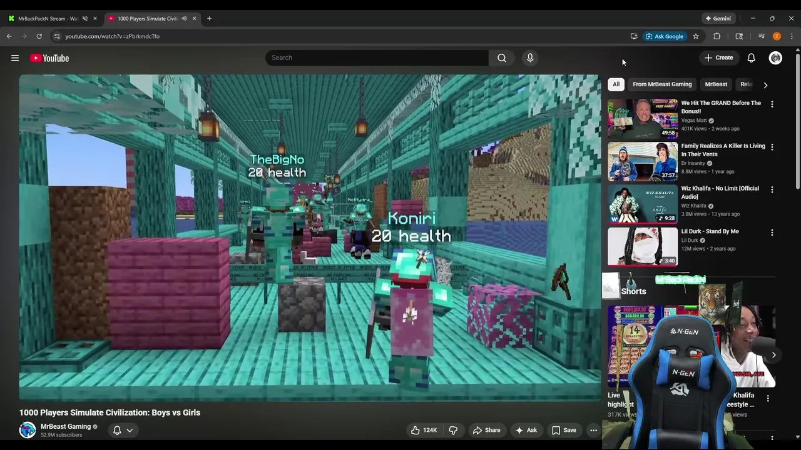Open Chrome profile avatar Z
Image resolution: width=801 pixels, height=450 pixels.
[x=777, y=36]
